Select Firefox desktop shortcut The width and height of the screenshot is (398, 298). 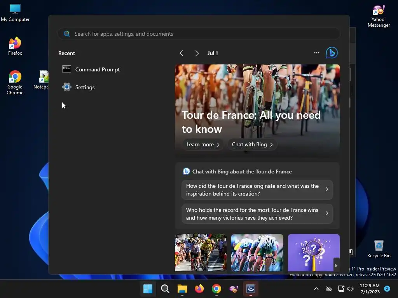click(15, 46)
